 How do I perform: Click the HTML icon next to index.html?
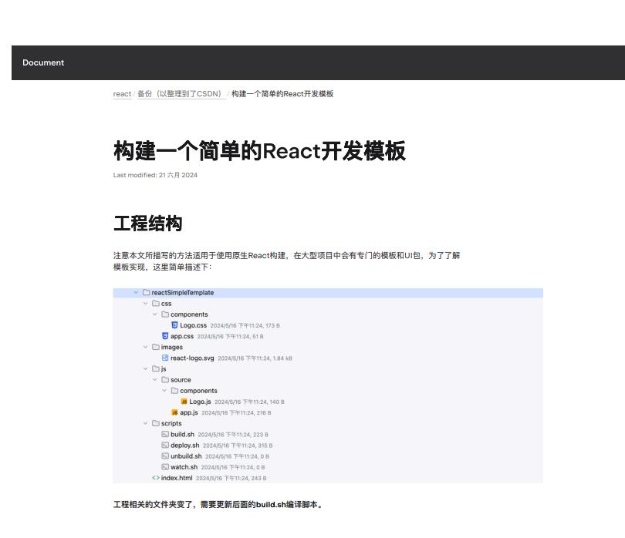(154, 477)
